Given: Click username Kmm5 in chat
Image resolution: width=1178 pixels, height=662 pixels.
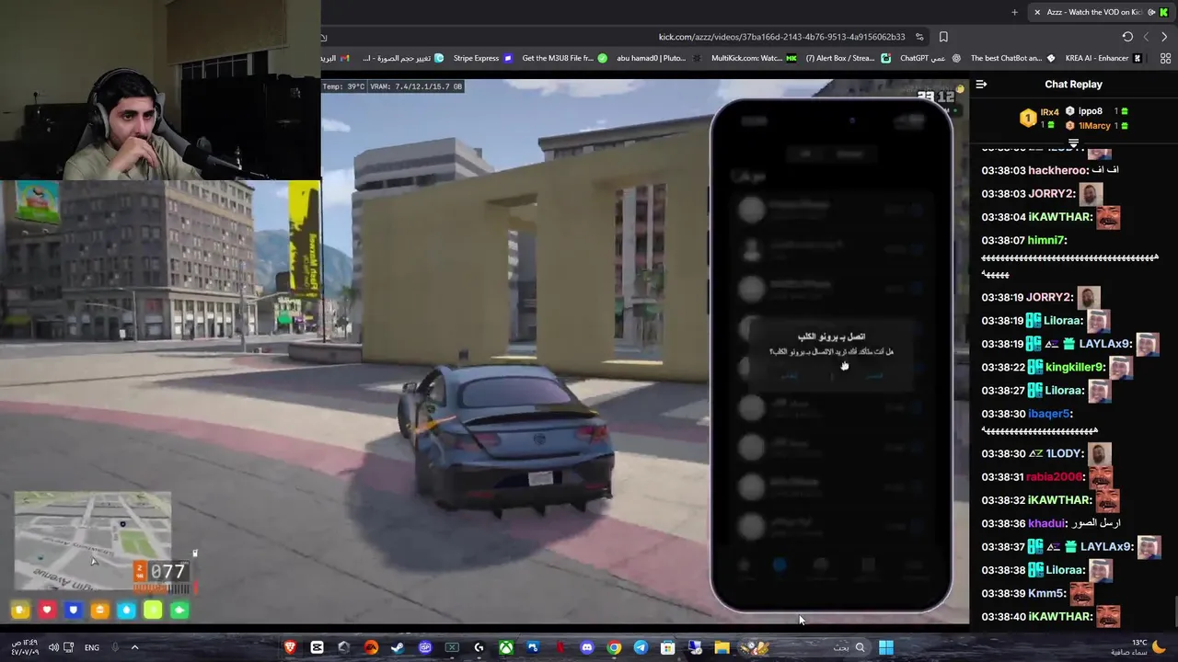Looking at the screenshot, I should pos(1046,593).
